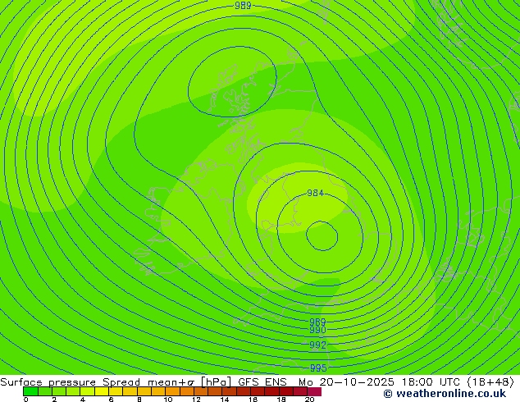The width and height of the screenshot is (520, 402).
Task: Click the 'Mo 20-10-2025' date text
Action: (x=346, y=382)
